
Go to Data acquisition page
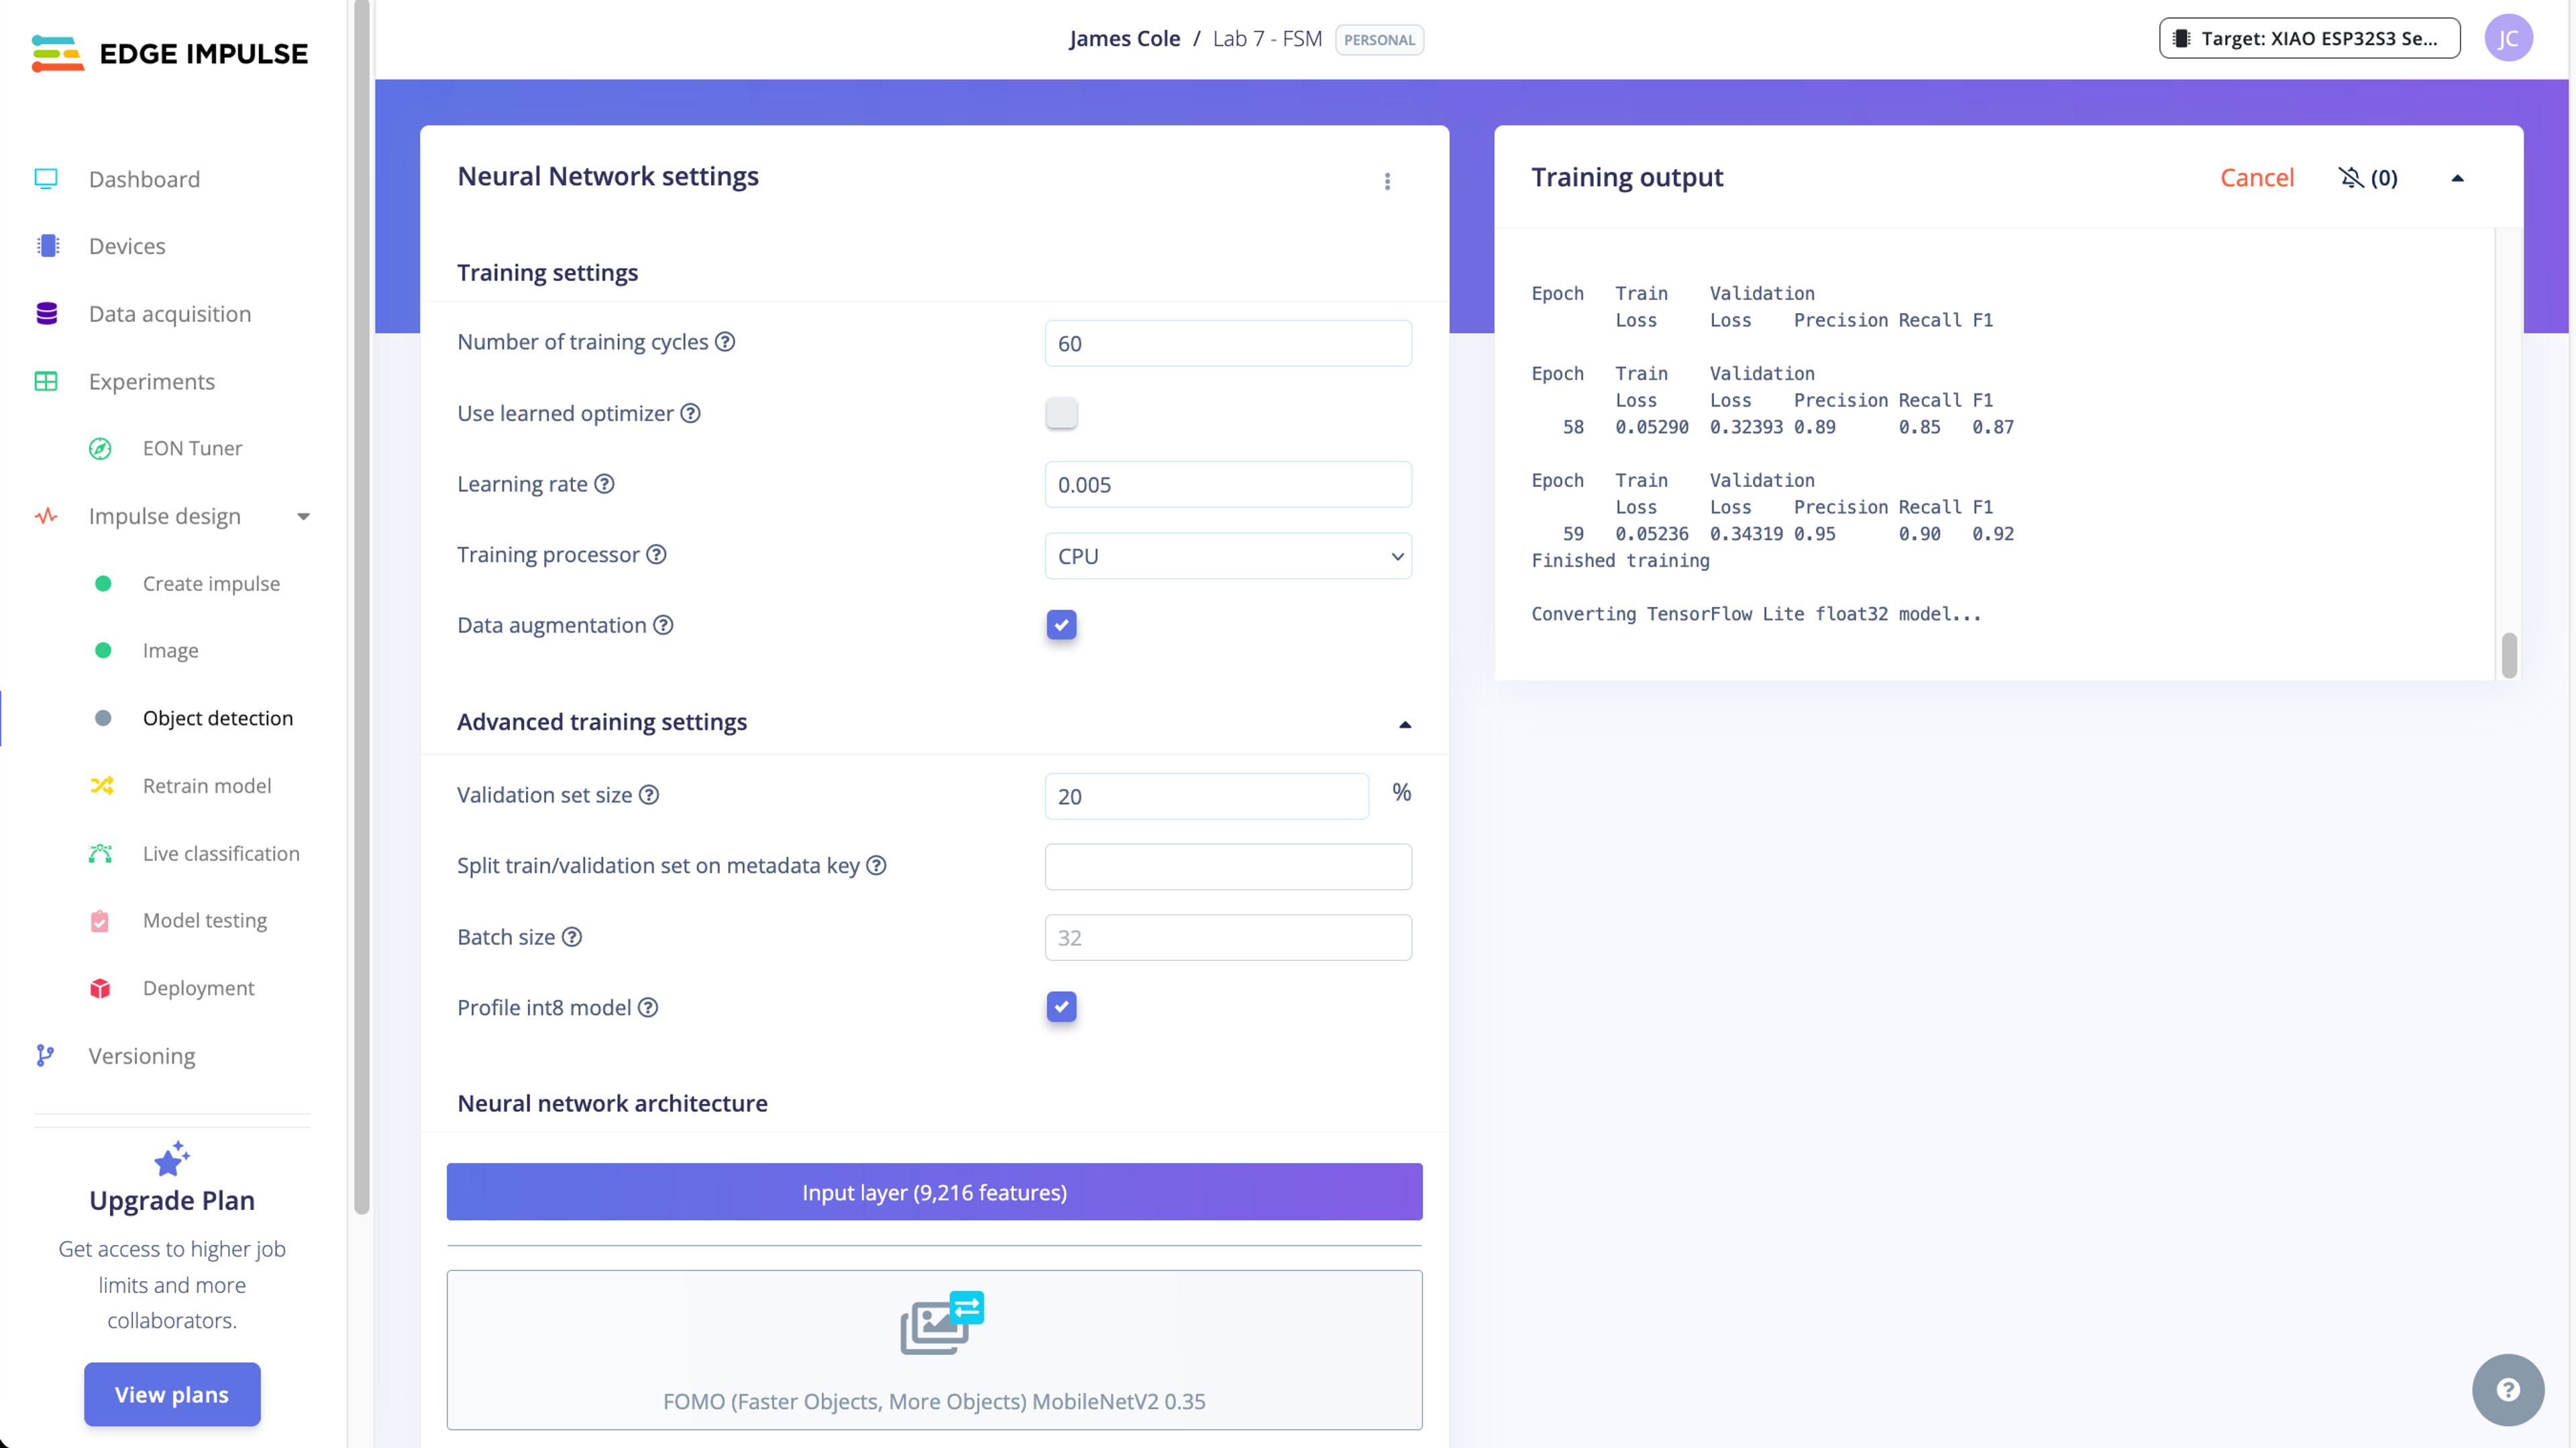click(169, 314)
